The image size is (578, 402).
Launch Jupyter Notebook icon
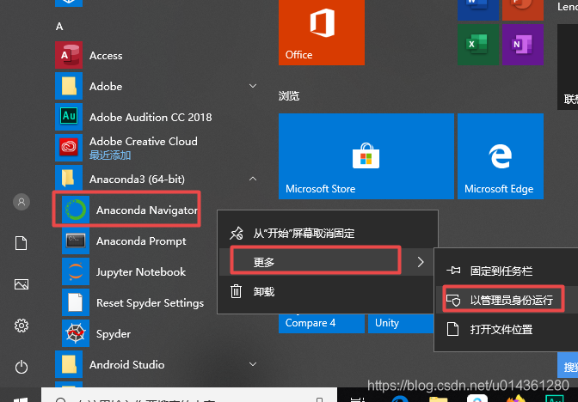pyautogui.click(x=76, y=271)
